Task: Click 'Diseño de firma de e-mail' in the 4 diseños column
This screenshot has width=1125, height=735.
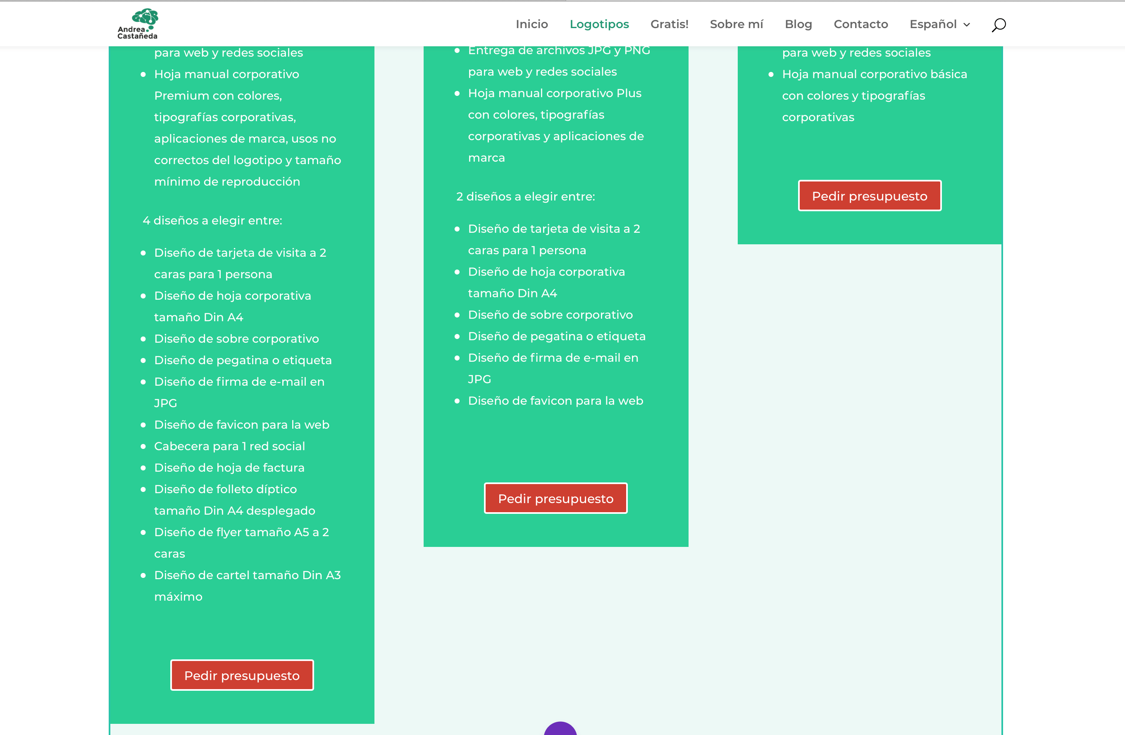Action: (x=239, y=392)
